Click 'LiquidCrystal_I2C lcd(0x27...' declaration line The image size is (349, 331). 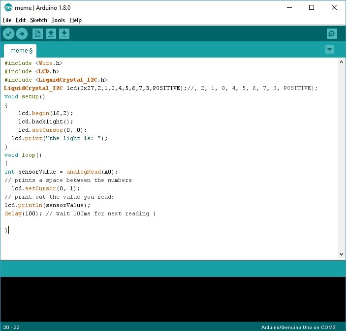pyautogui.click(x=160, y=89)
